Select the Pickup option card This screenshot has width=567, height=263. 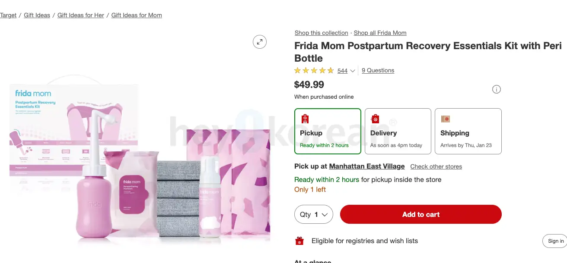pyautogui.click(x=328, y=131)
